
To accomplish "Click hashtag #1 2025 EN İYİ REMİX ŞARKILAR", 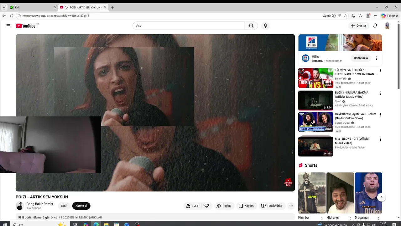I will click(81, 218).
